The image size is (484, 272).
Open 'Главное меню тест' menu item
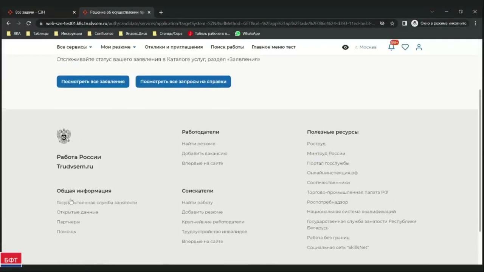pyautogui.click(x=274, y=47)
